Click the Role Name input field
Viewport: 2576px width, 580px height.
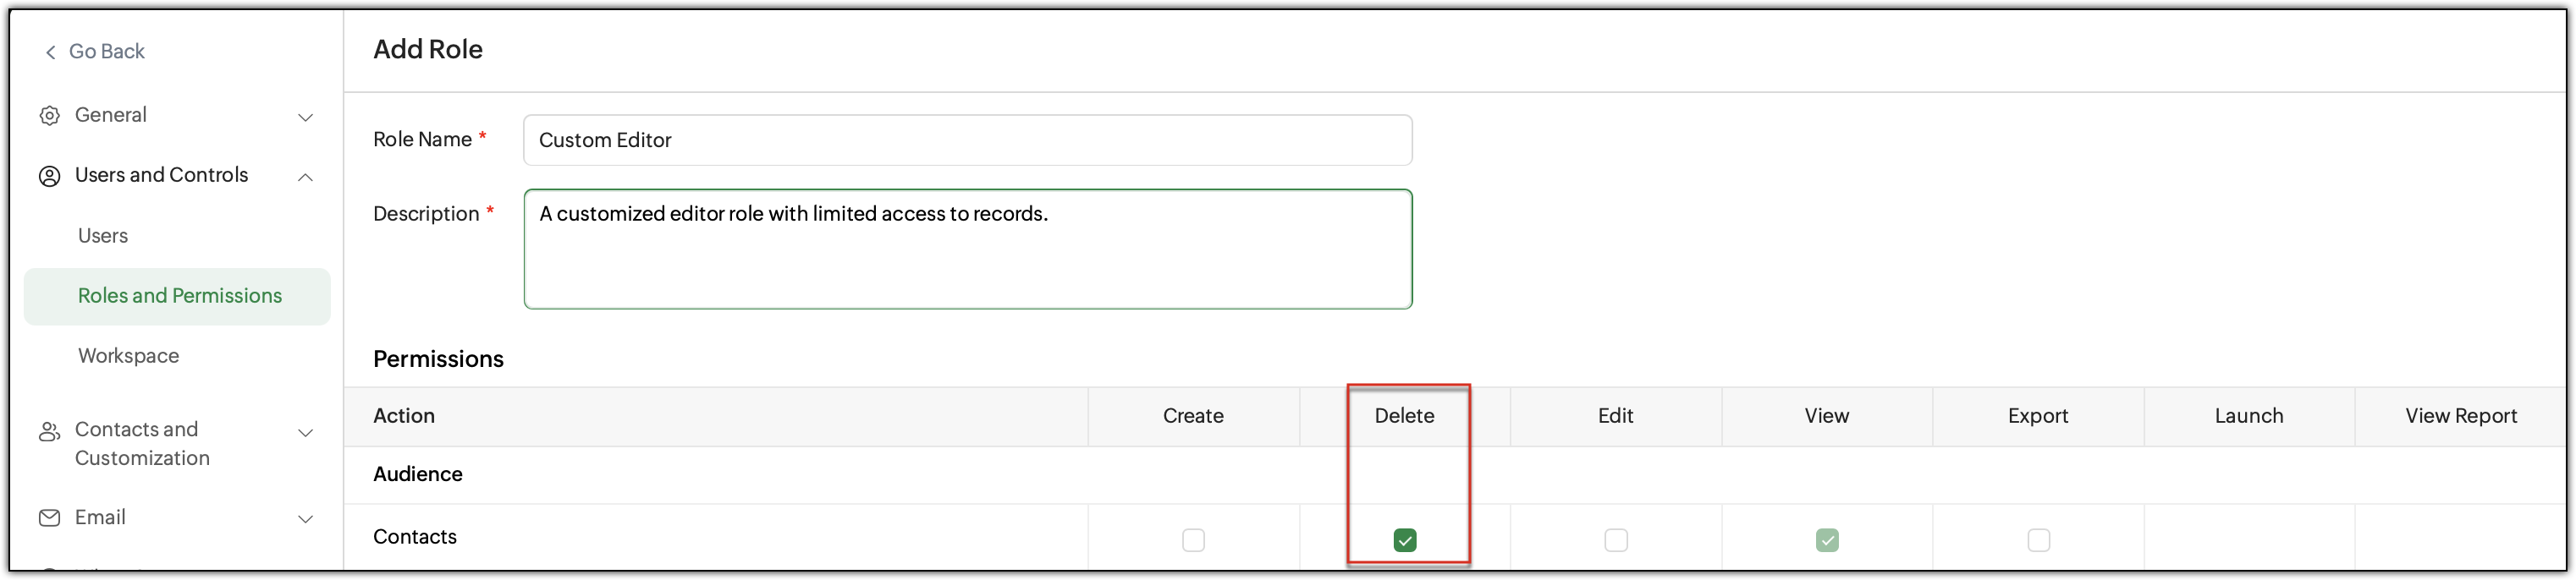967,140
